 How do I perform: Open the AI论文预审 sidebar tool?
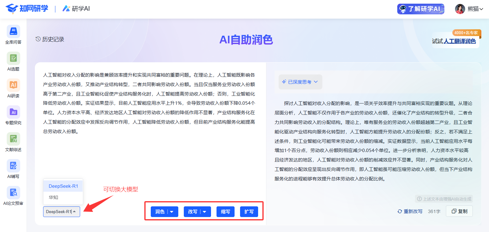click(13, 193)
